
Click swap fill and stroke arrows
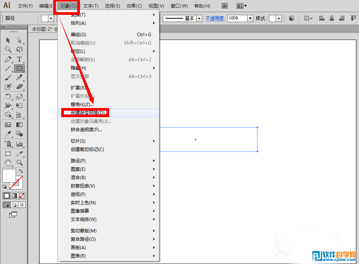tap(21, 171)
